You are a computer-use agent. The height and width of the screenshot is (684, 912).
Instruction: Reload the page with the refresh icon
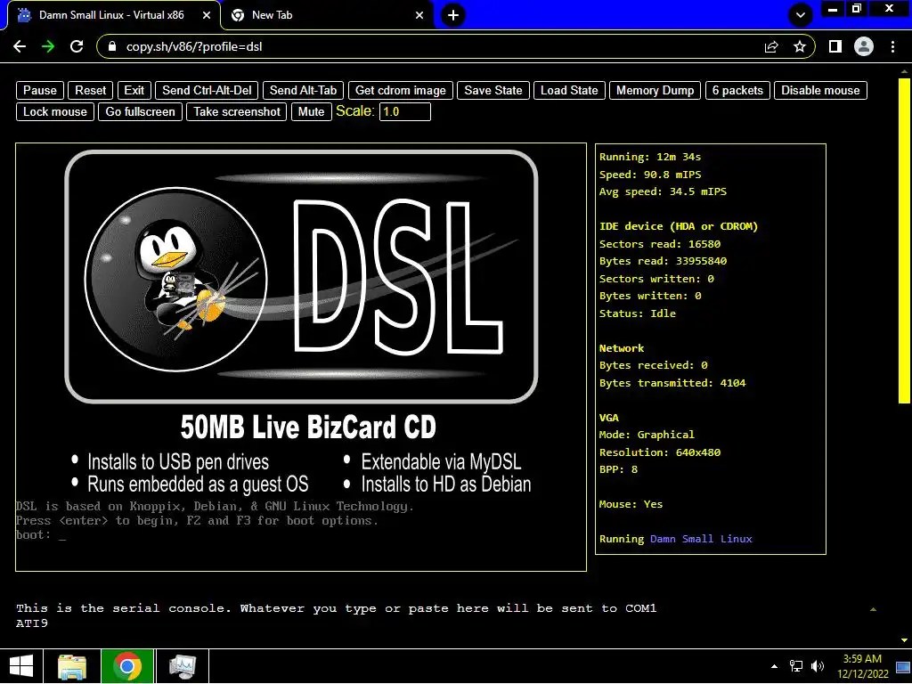click(77, 46)
